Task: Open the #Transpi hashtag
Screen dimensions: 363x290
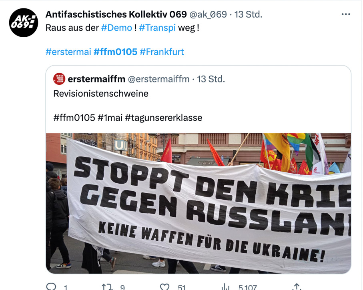Action: [157, 28]
